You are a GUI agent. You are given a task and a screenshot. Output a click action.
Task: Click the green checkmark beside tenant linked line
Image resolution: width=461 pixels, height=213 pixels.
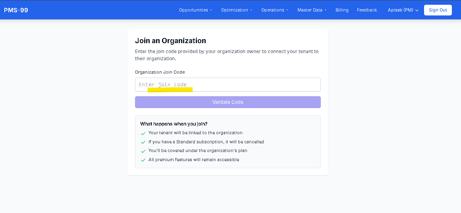click(143, 133)
